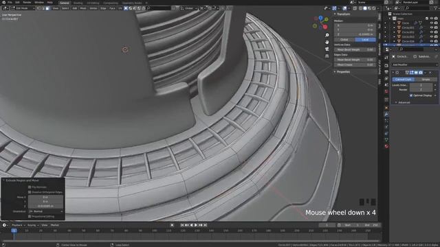The height and width of the screenshot is (247, 440).
Task: Open the Modifier properties wrench tab
Action: pos(386,114)
